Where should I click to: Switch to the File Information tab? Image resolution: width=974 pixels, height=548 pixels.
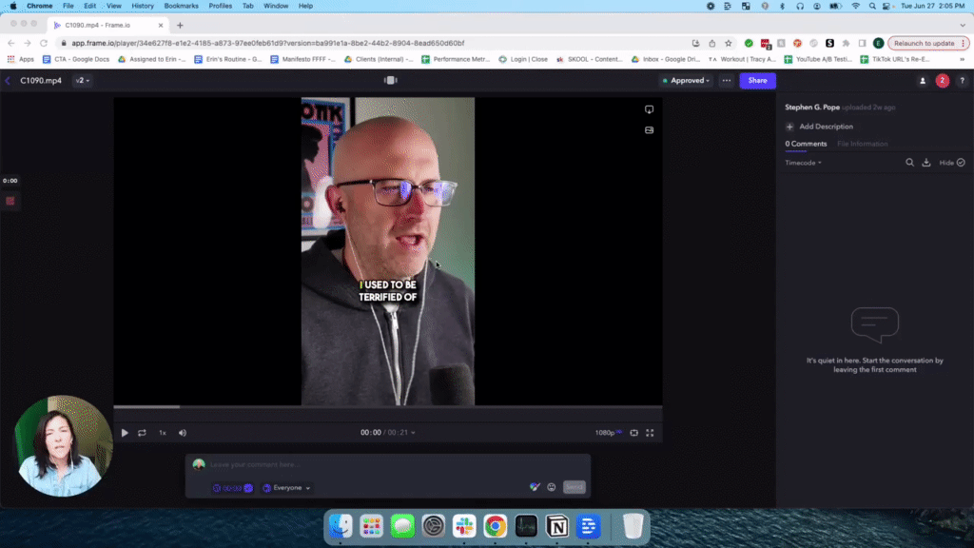862,144
